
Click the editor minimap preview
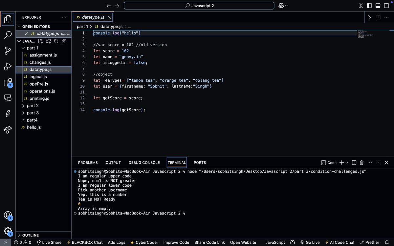(365, 34)
